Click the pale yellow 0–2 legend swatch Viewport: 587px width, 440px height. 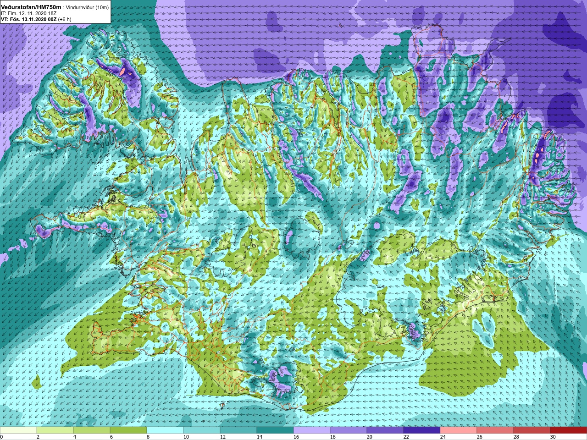18,430
